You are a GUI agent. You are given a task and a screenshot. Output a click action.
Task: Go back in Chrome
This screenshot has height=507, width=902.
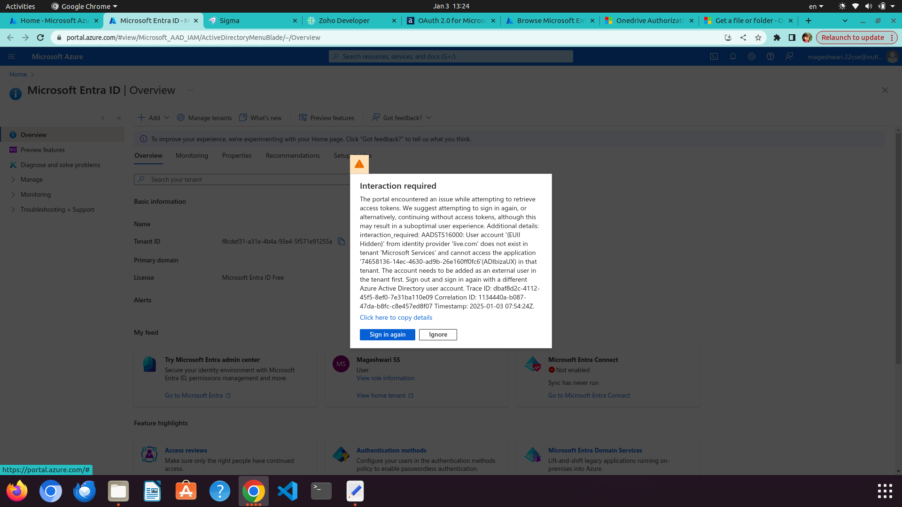point(10,38)
